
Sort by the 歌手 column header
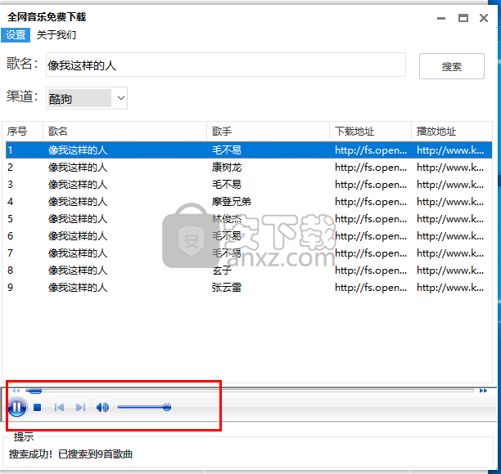coord(268,131)
